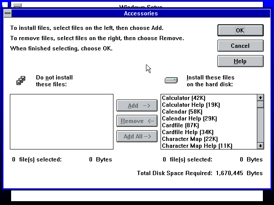274x205 pixels.
Task: Click the floppy disks icon
Action: coord(21,81)
